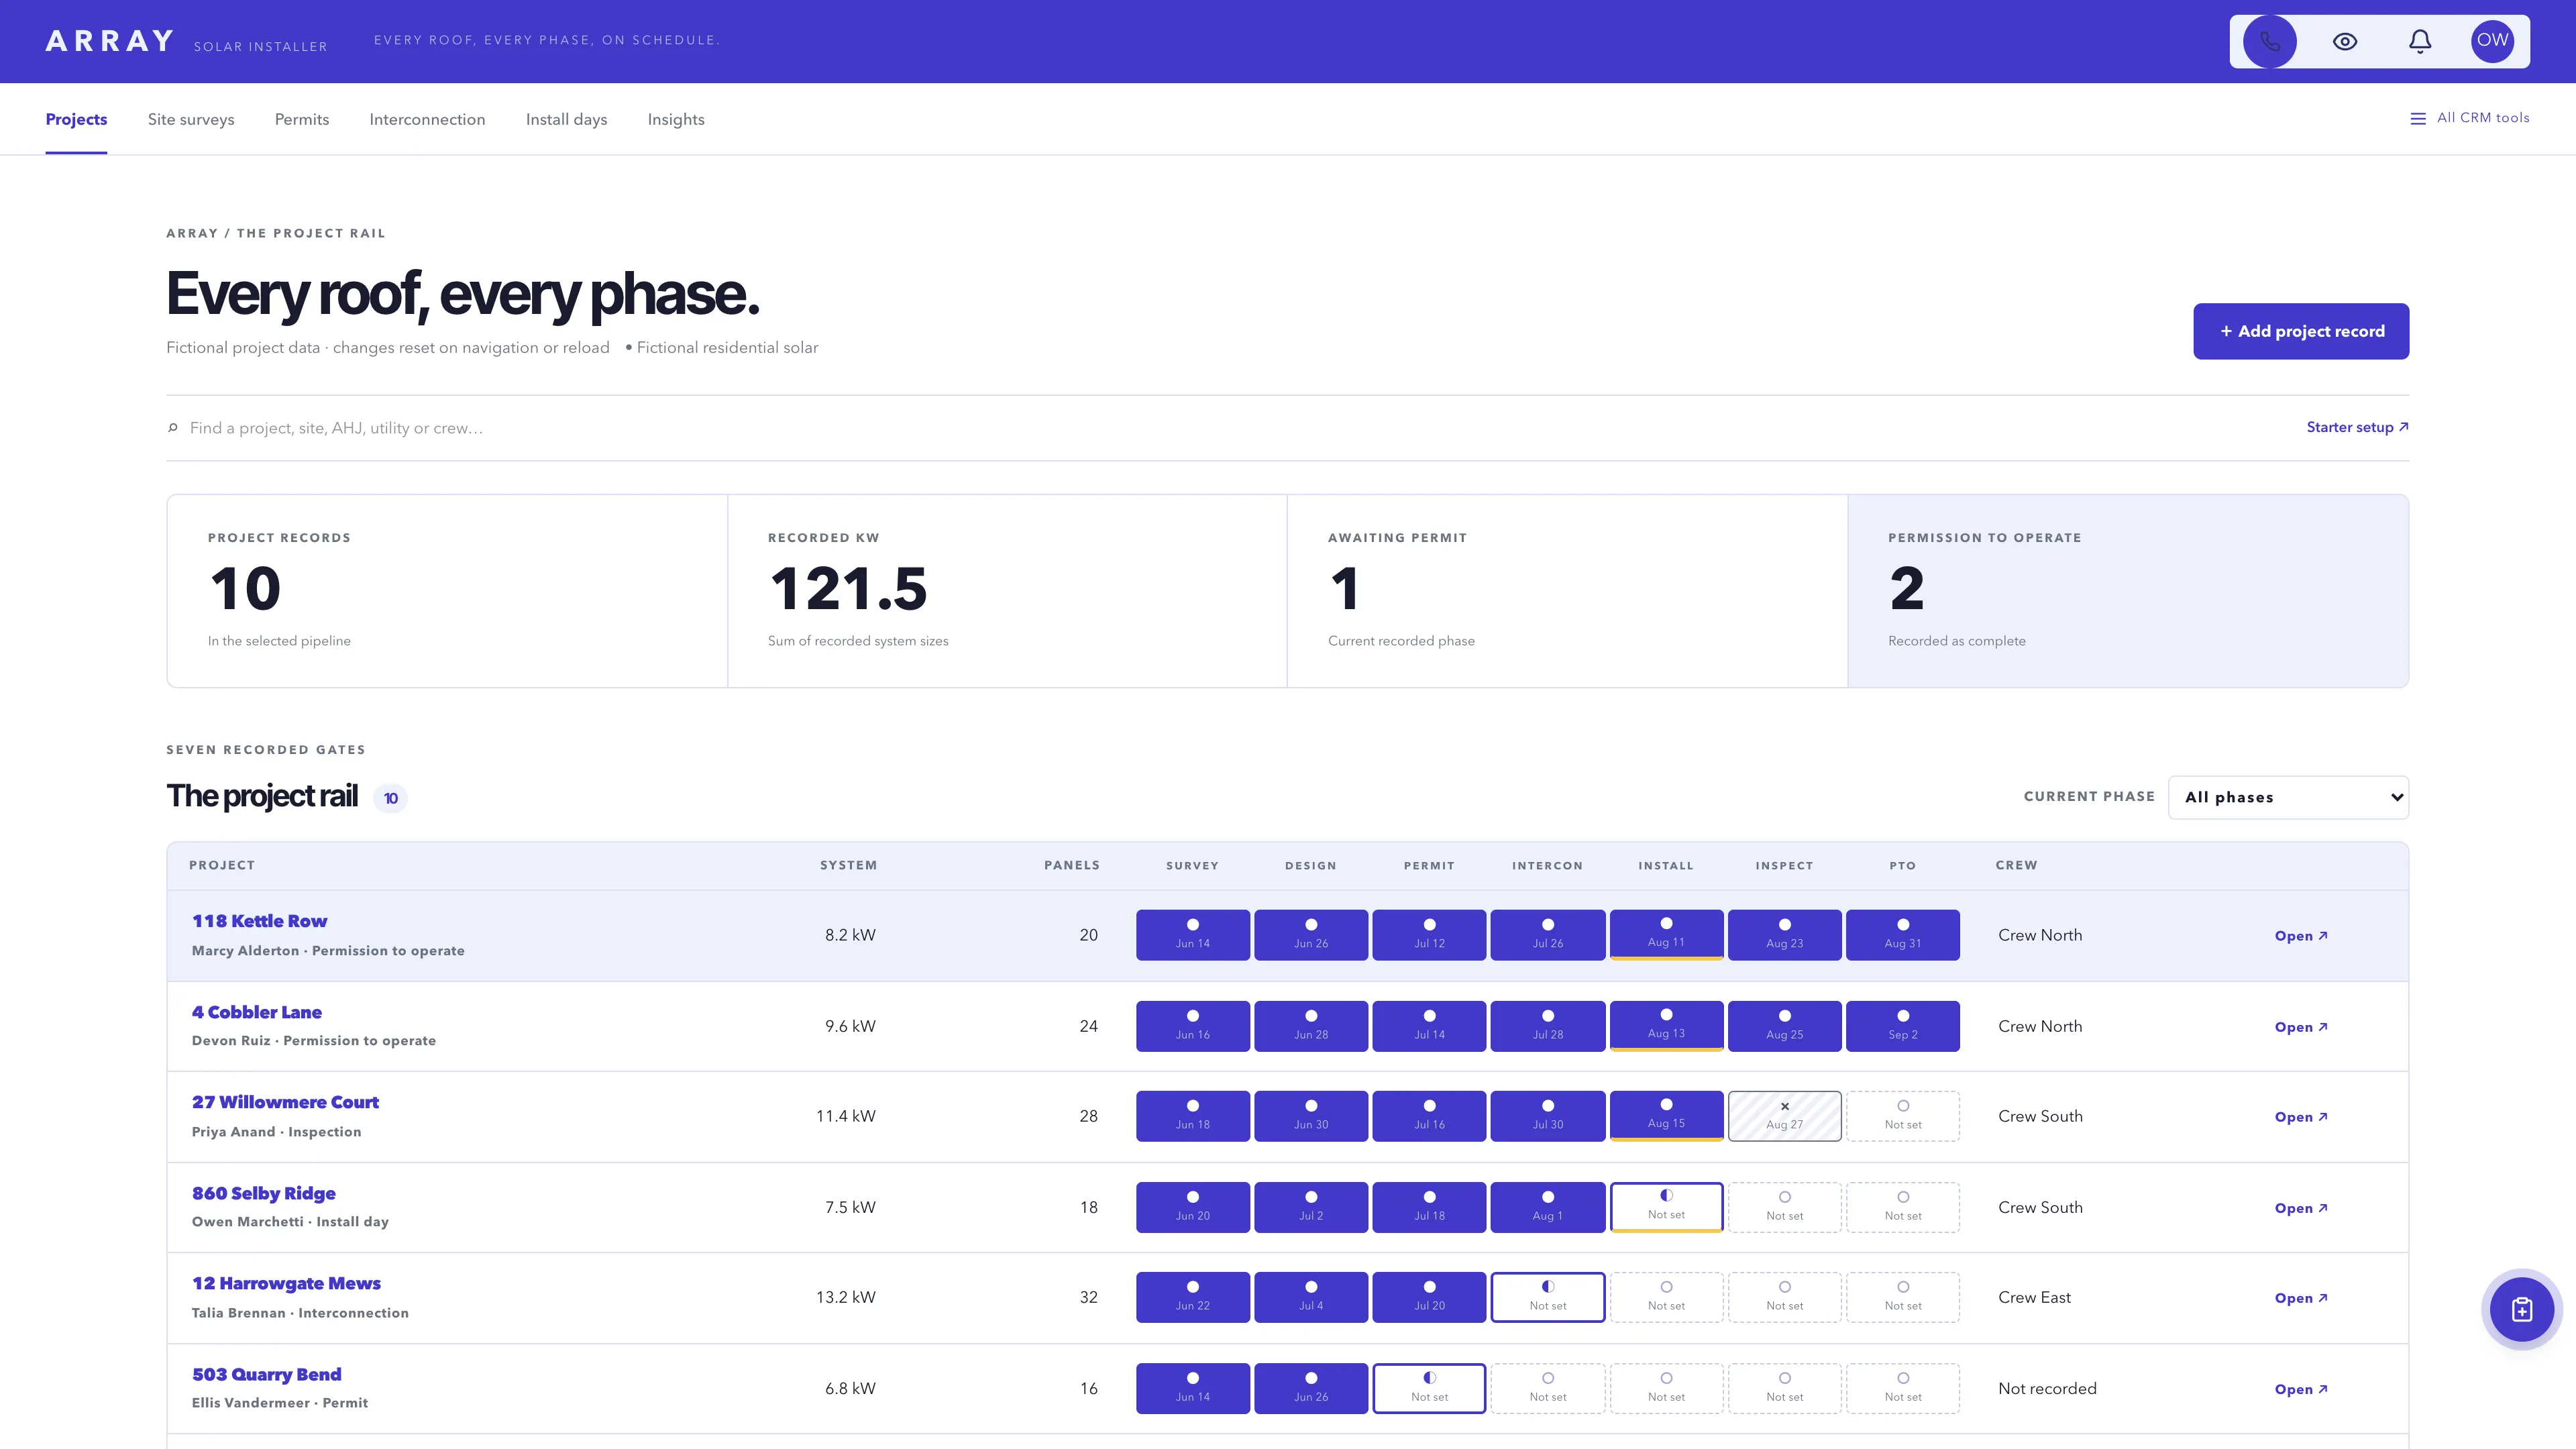Click the Awaiting permit stat card
Image resolution: width=2576 pixels, height=1449 pixels.
click(x=1567, y=591)
